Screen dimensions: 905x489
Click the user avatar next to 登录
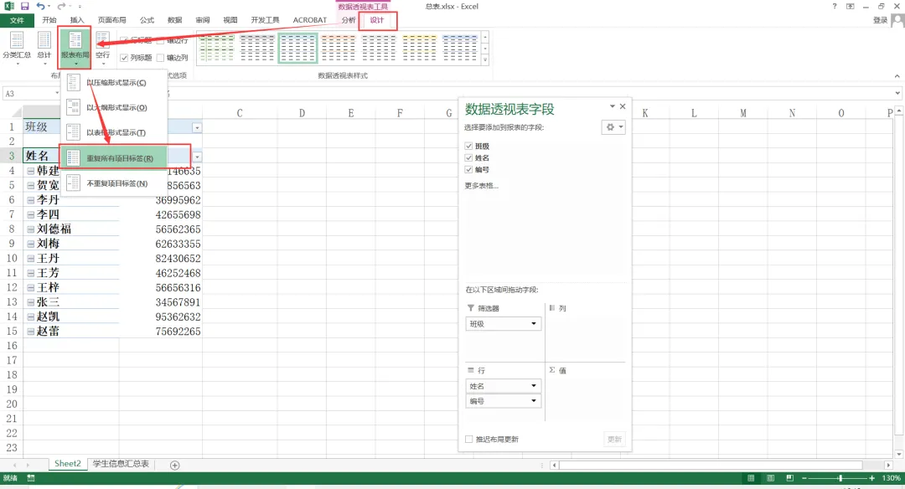pos(897,20)
